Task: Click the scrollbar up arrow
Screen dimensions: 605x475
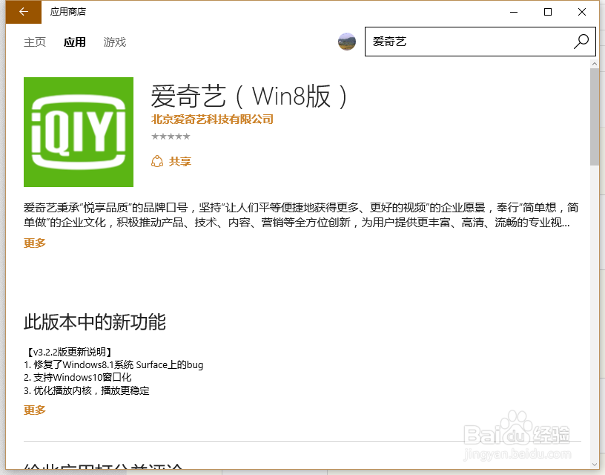Action: point(594,64)
